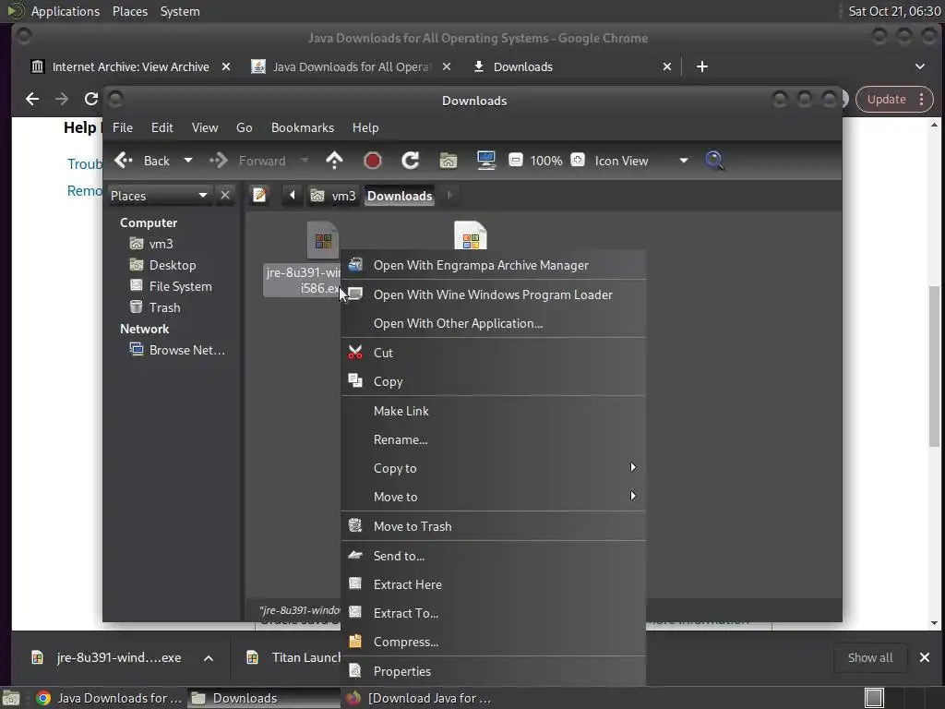945x709 pixels.
Task: Click the show desktop icon in taskbar
Action: coord(11,698)
